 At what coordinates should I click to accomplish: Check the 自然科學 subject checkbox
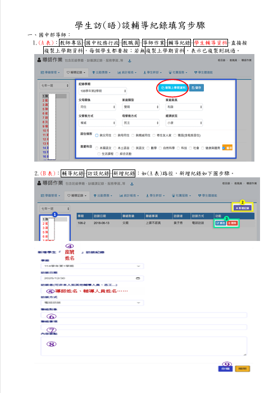point(160,148)
